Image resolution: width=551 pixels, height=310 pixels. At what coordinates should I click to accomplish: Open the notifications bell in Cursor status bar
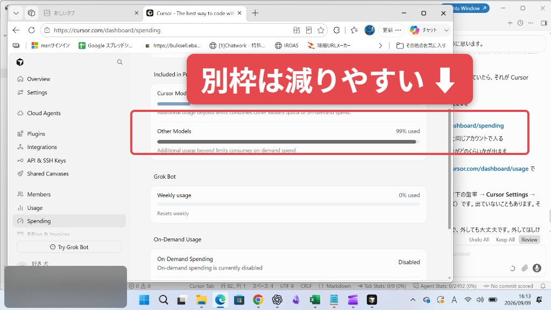[x=543, y=286]
